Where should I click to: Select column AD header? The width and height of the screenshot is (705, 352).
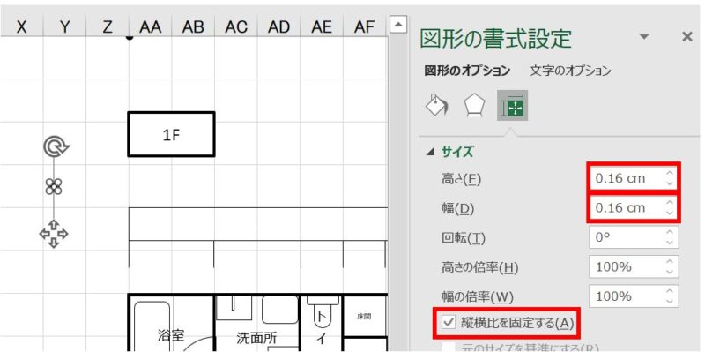click(x=278, y=27)
